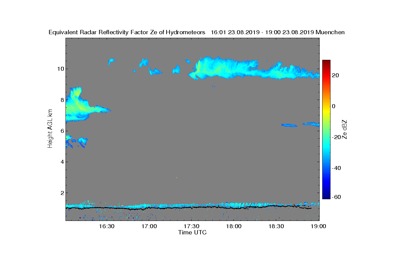Click the 18:00 time tick label

pyautogui.click(x=234, y=227)
